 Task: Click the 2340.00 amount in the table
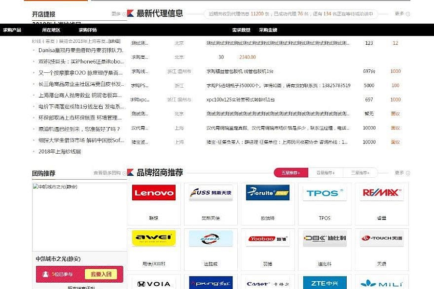pos(248,57)
